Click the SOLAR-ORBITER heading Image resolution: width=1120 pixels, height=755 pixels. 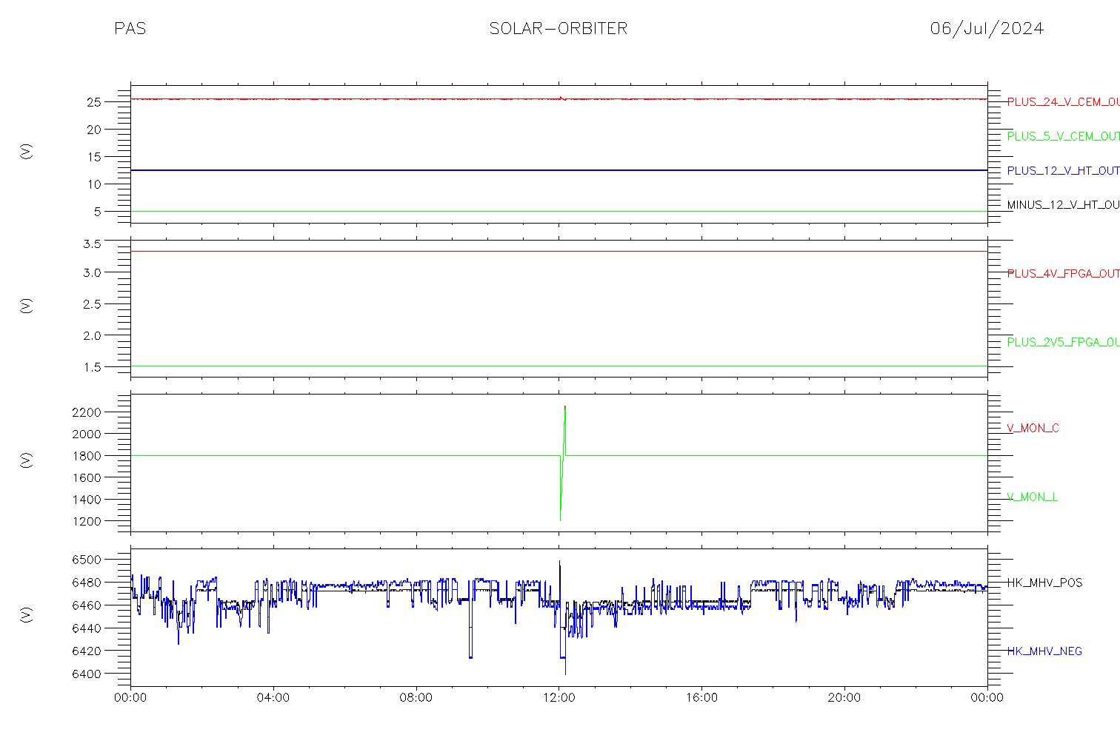(x=559, y=29)
